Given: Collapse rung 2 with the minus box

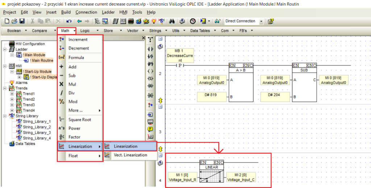Looking at the screenshot, I should click(161, 39).
